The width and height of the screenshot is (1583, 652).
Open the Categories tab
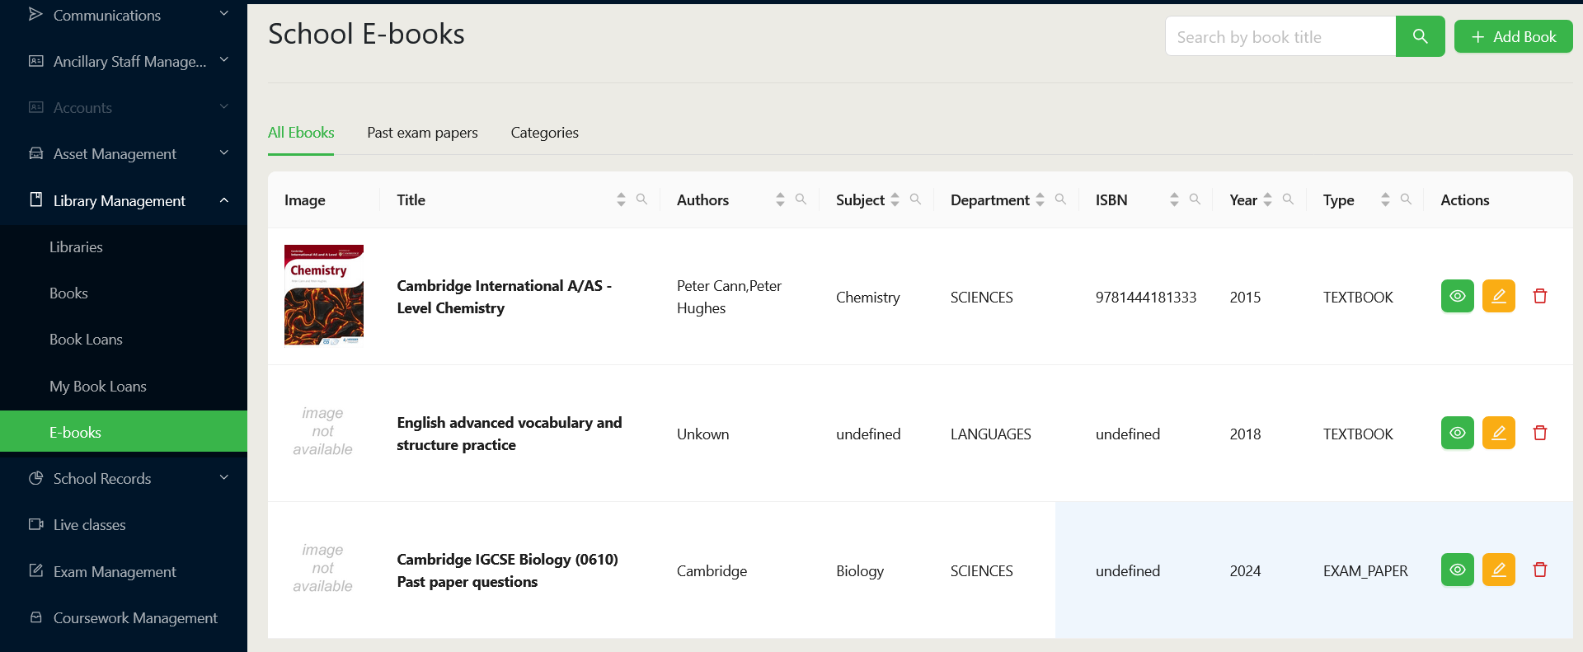point(544,133)
